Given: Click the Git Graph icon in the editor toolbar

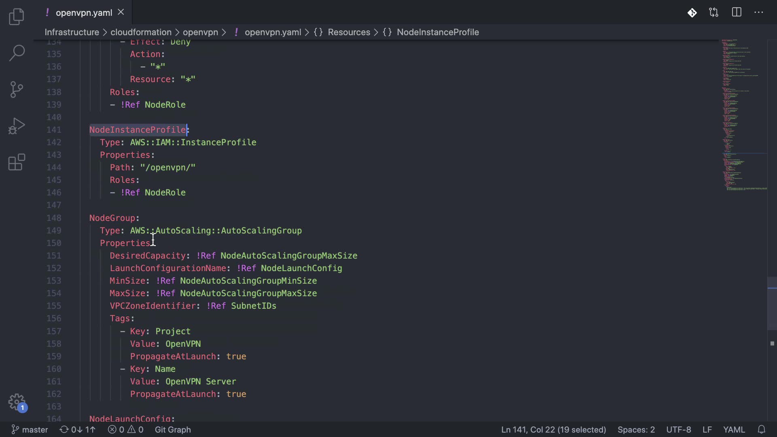Looking at the screenshot, I should tap(692, 13).
